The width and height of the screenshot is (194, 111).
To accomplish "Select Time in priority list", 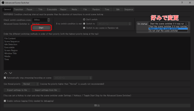I will click(x=7, y=59).
